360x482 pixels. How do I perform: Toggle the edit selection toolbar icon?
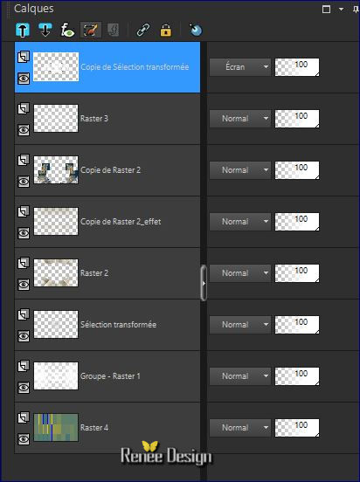tap(91, 30)
